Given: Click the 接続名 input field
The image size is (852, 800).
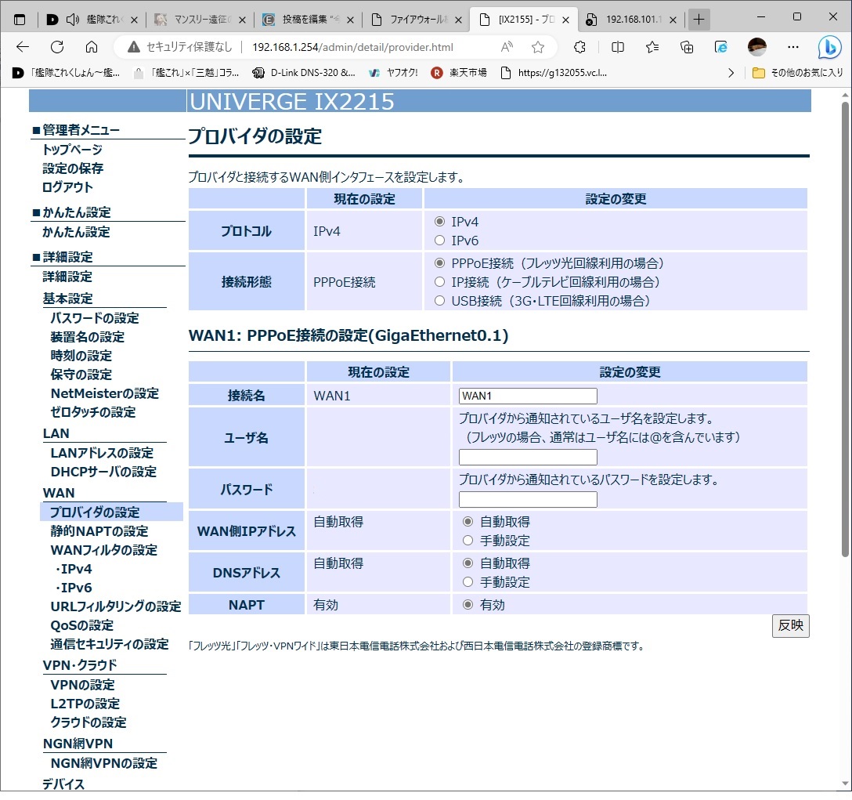Looking at the screenshot, I should [x=528, y=396].
